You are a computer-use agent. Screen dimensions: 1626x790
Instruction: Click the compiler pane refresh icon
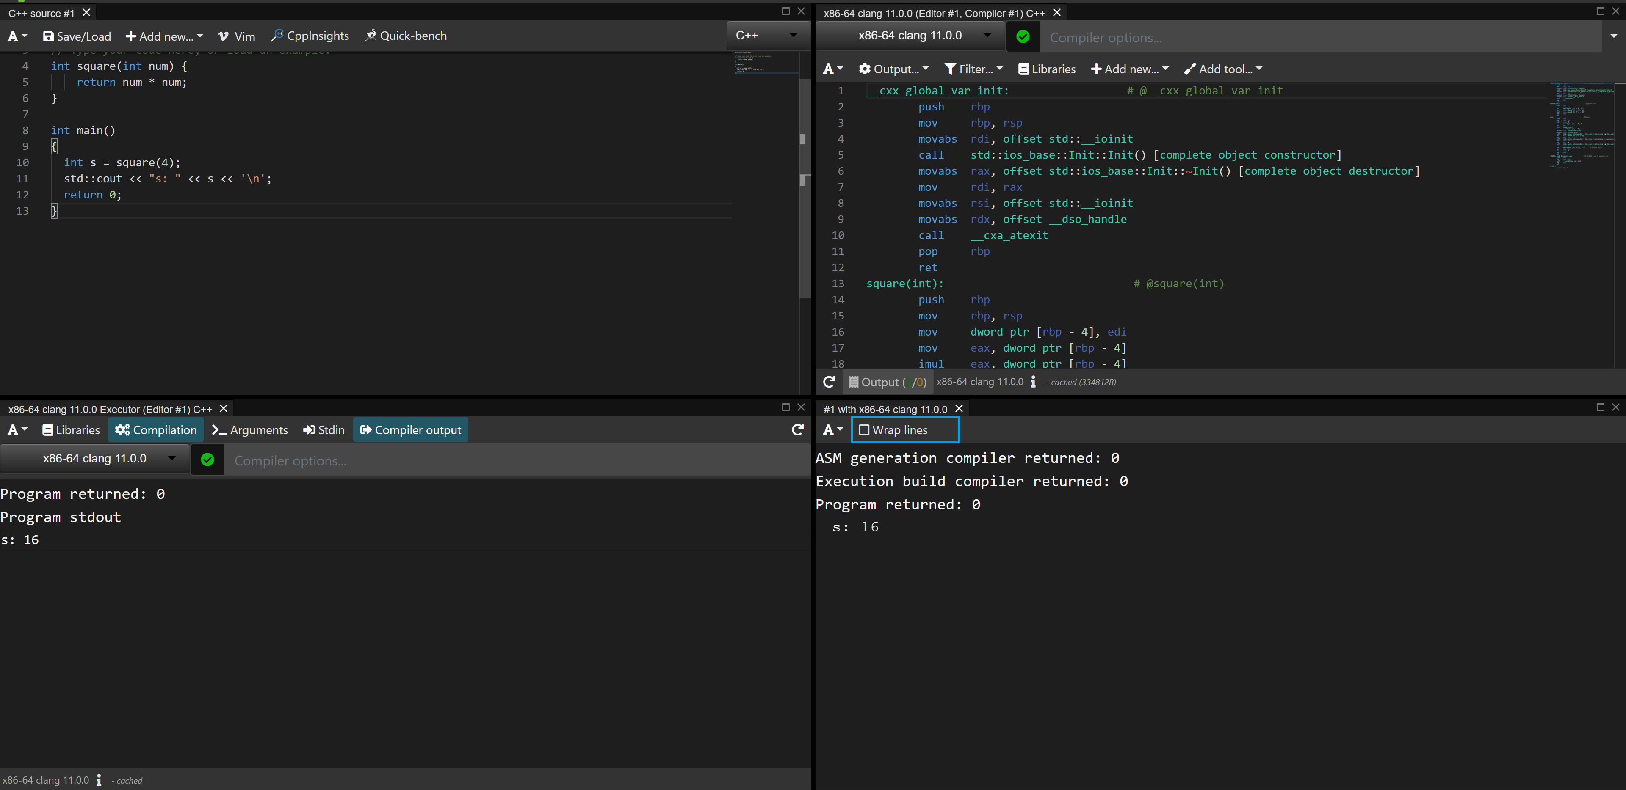point(829,382)
